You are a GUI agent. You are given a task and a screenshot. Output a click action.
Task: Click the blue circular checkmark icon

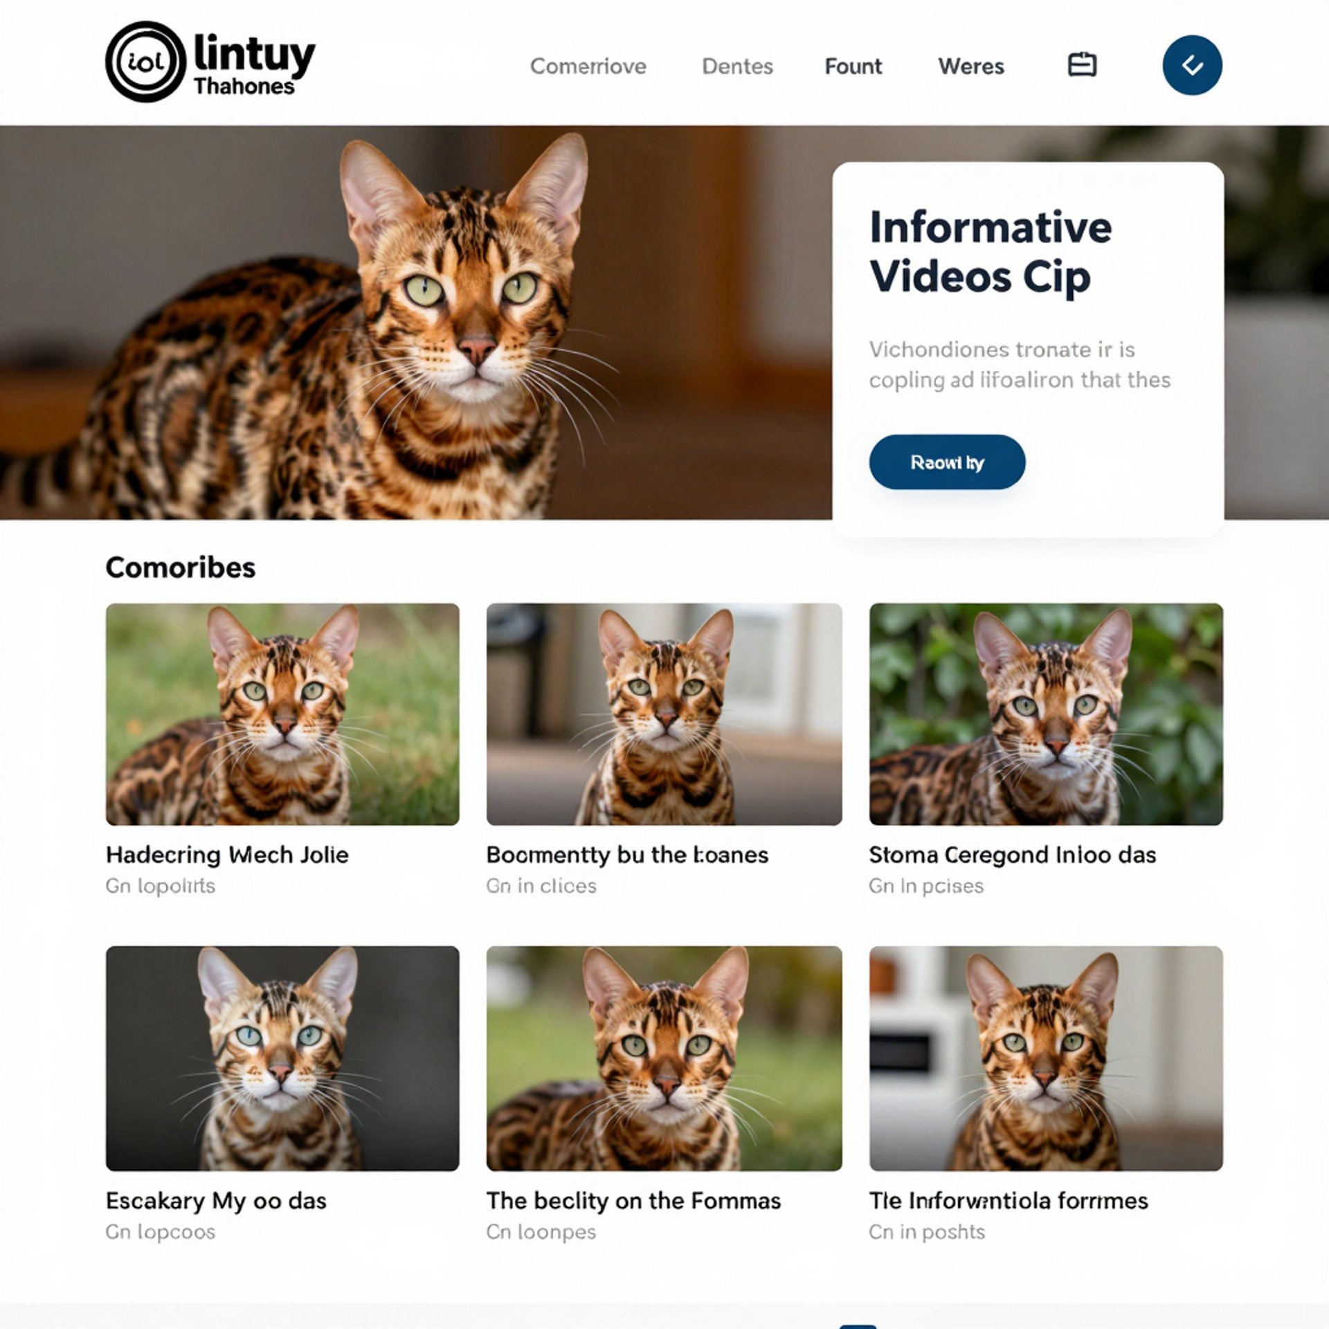[1192, 65]
